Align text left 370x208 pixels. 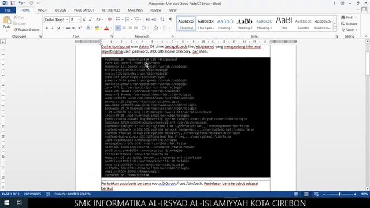pos(118,28)
